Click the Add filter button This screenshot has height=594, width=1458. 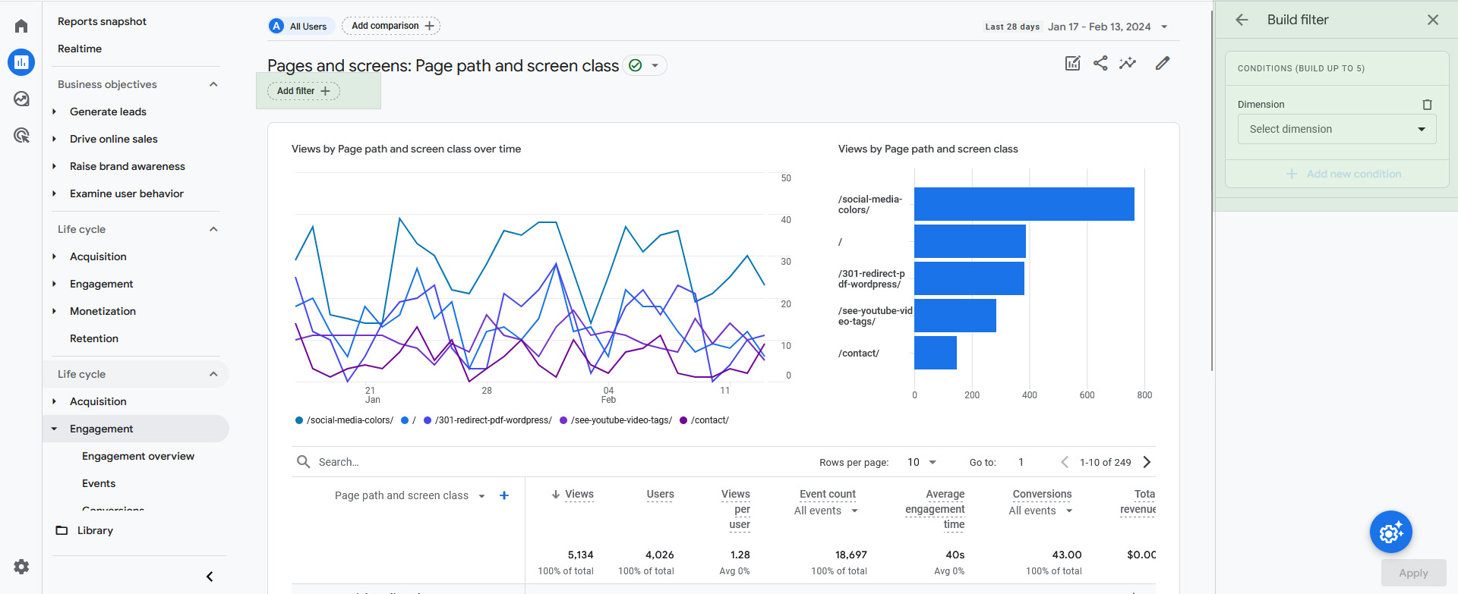303,91
